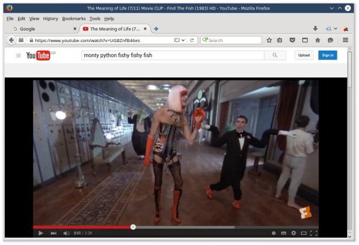
Task: Click the colorful icon at tab bar right
Action: pyautogui.click(x=346, y=29)
